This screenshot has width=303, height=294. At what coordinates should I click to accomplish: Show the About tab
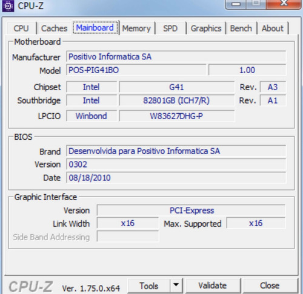273,28
